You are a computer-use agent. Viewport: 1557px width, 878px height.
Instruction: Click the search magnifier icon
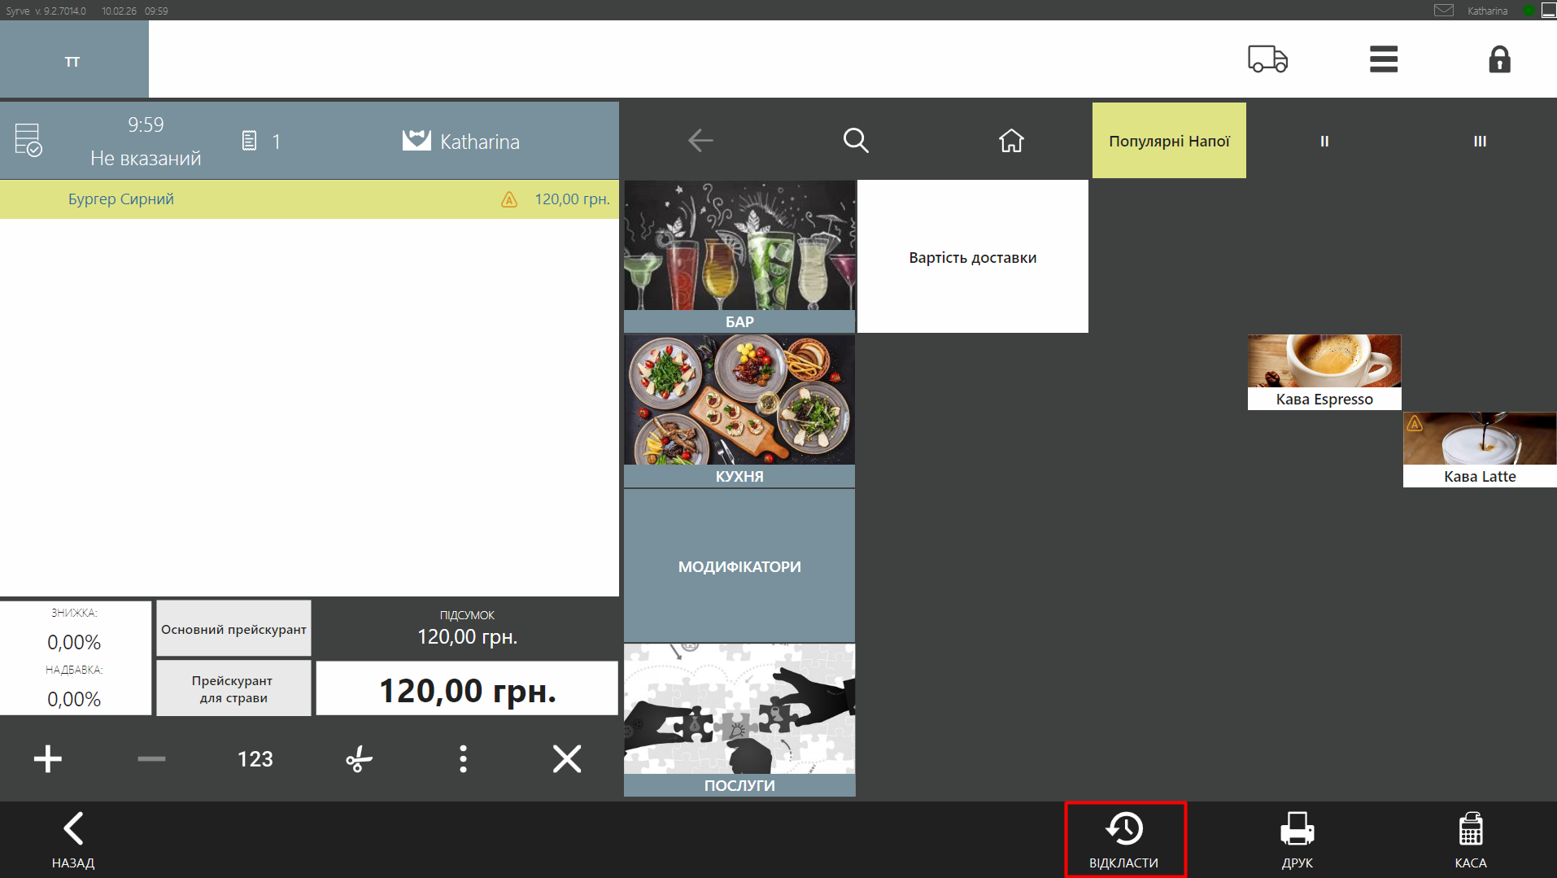click(855, 141)
